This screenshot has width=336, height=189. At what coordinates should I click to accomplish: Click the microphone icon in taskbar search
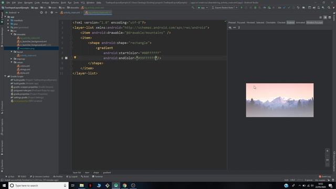tap(65, 185)
